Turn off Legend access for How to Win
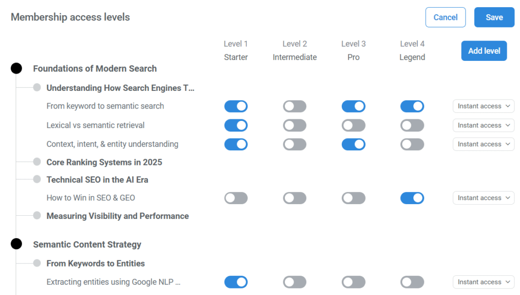 tap(412, 198)
